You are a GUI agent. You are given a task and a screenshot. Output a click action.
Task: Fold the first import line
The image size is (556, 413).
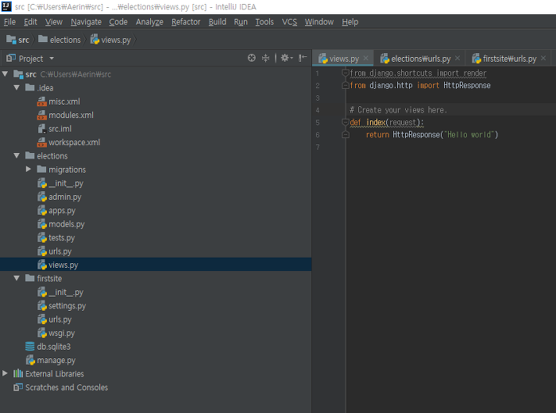(346, 73)
